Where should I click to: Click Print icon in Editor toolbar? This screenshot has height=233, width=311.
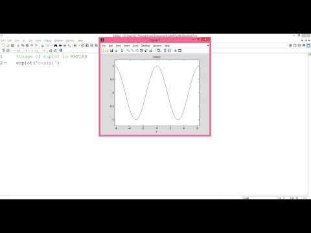pos(42,45)
